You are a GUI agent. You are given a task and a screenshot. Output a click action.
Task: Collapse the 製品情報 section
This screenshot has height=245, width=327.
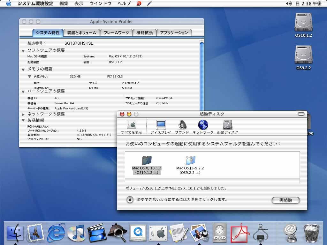23,120
